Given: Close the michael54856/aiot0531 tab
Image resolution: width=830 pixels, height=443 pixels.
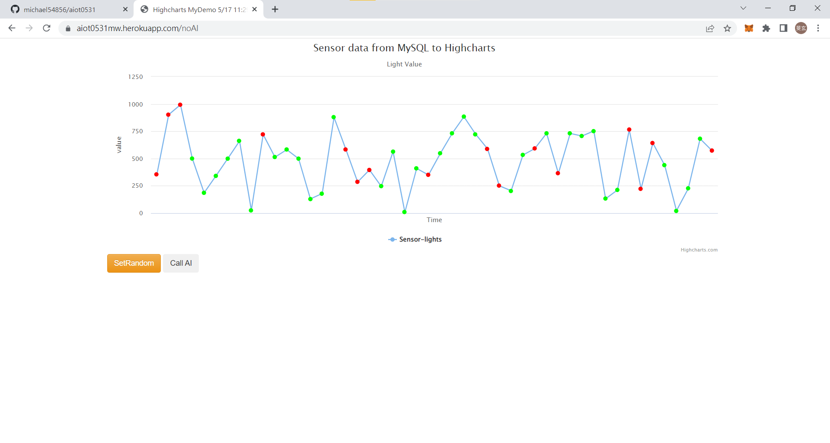Looking at the screenshot, I should pos(125,9).
